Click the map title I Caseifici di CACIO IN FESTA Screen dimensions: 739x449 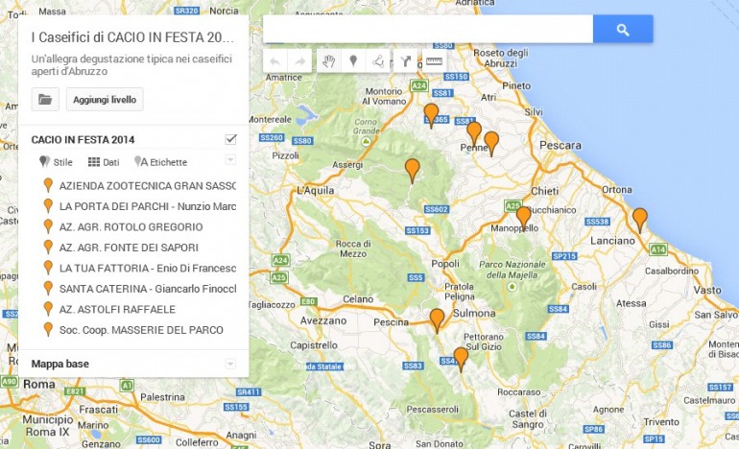click(x=132, y=37)
